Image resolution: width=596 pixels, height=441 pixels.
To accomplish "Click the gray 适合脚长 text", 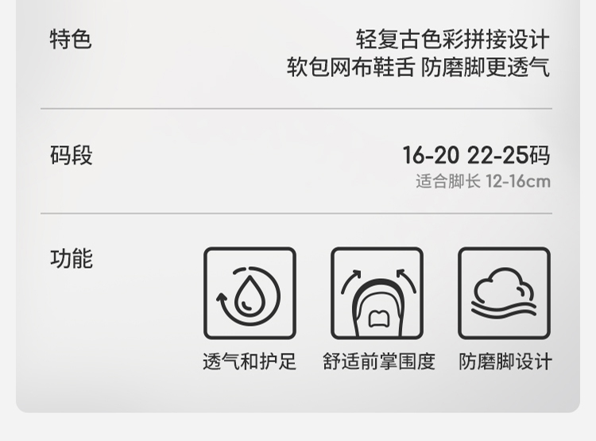I will 448,181.
